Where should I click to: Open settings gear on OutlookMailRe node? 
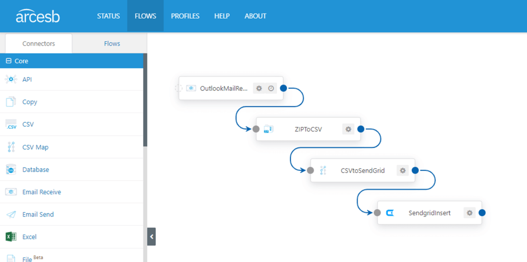click(259, 88)
